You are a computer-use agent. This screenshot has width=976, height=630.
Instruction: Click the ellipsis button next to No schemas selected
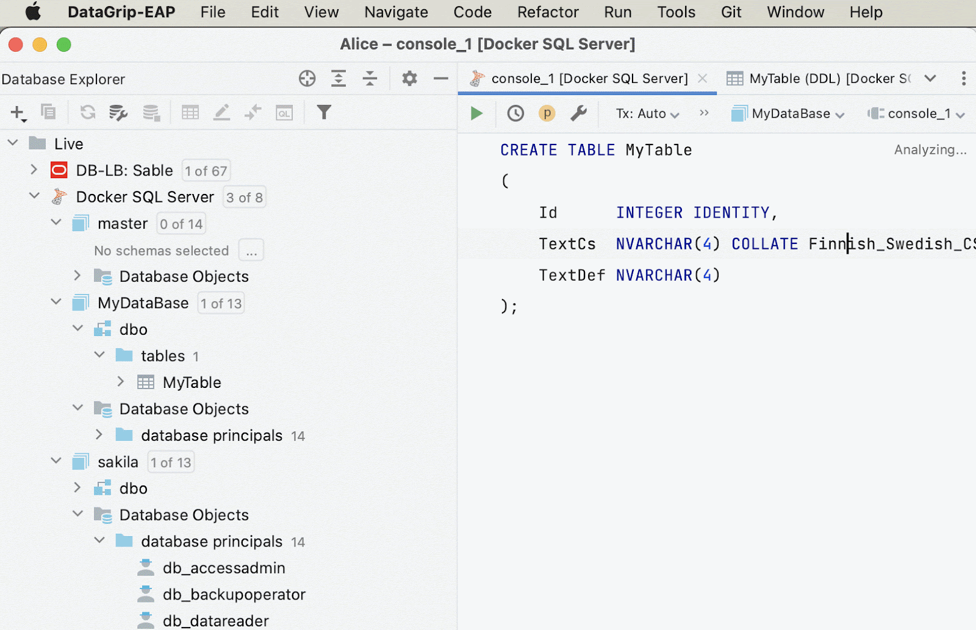pyautogui.click(x=251, y=251)
